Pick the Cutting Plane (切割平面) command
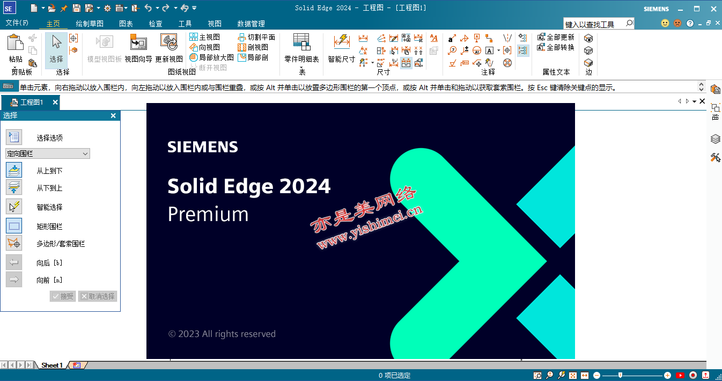 click(x=256, y=37)
